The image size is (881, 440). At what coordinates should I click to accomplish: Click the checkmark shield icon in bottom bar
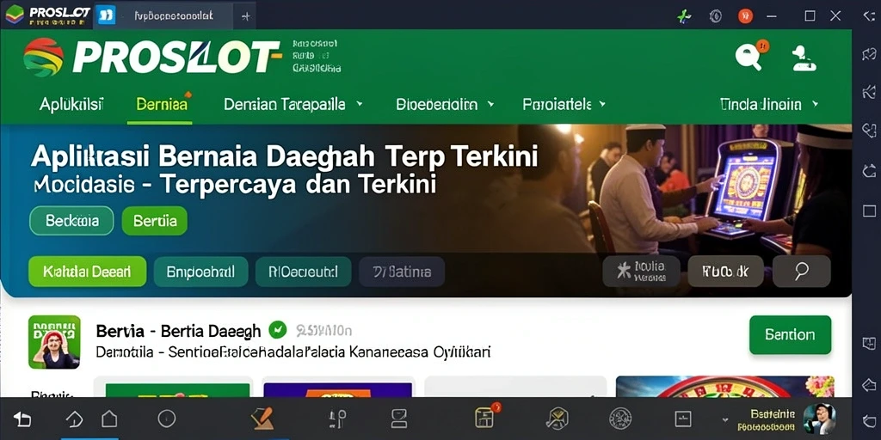[x=557, y=419]
